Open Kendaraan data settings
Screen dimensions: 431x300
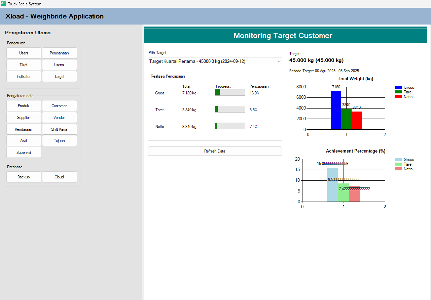coord(24,129)
